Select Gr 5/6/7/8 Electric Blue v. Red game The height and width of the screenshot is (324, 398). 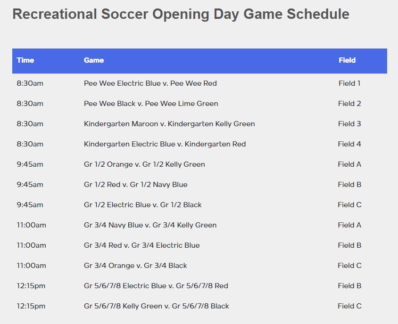(x=156, y=286)
